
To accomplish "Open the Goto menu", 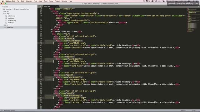I will click(46, 1).
